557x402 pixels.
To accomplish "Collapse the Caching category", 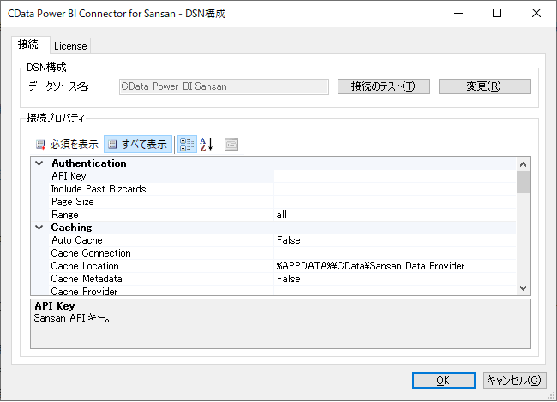I will [39, 228].
